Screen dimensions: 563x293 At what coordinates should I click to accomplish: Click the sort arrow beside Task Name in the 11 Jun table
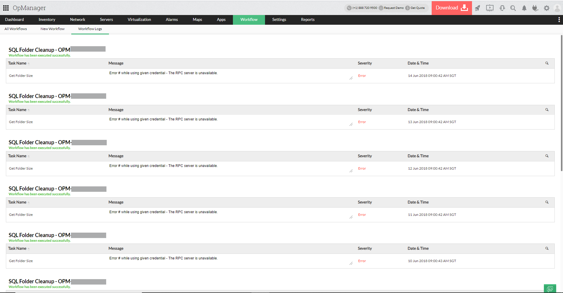(x=29, y=203)
